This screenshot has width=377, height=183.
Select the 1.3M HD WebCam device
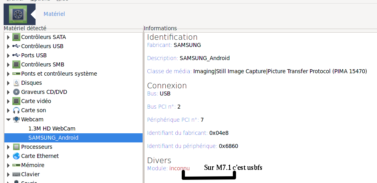click(x=52, y=128)
